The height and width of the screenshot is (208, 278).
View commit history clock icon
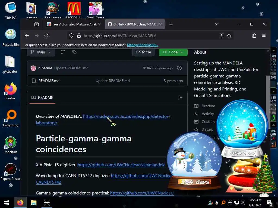click(179, 68)
